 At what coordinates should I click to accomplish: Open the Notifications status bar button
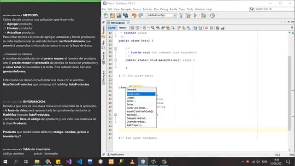click(116, 154)
